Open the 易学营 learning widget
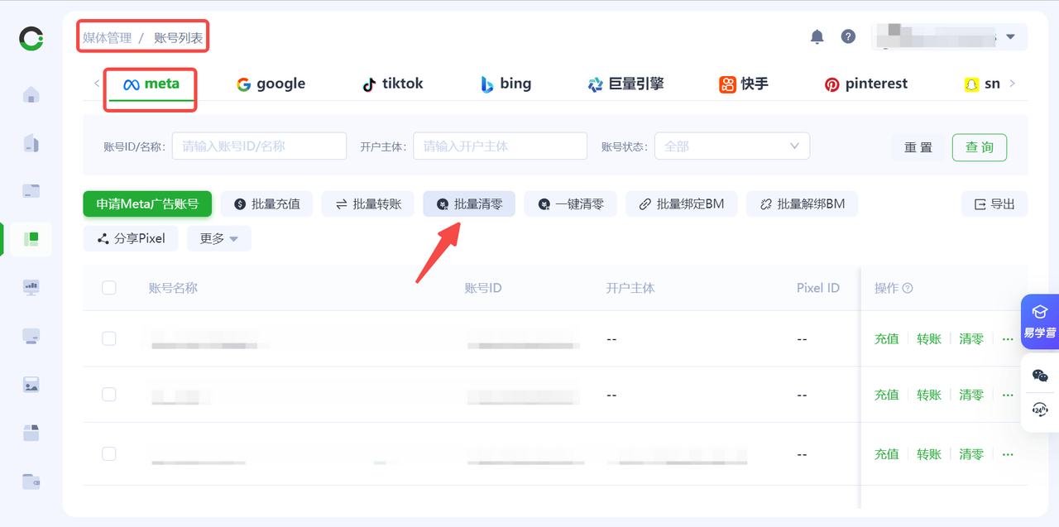This screenshot has width=1059, height=527. pos(1040,320)
